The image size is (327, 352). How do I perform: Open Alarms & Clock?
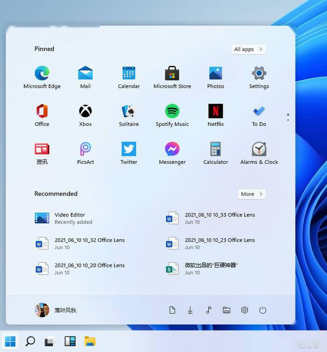[x=259, y=153]
